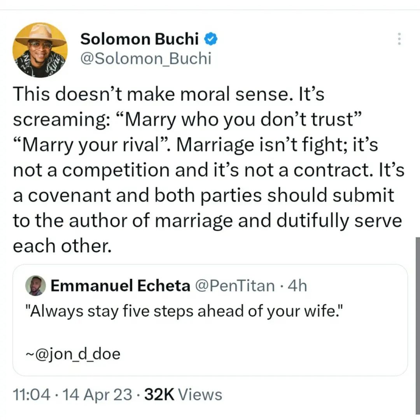View the 32K view count
420x420 pixels.
159,395
